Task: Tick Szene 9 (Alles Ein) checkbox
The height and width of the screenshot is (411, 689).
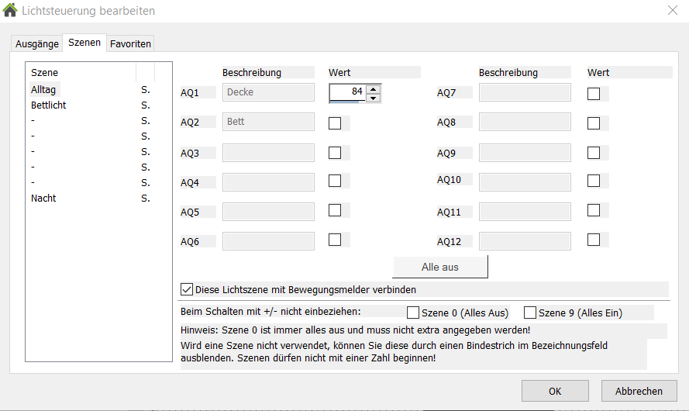Action: [x=530, y=313]
